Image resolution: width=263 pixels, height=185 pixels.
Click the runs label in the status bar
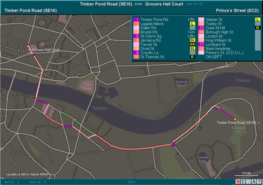131,182
